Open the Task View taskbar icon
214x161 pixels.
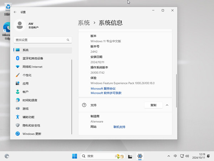pos(130,156)
